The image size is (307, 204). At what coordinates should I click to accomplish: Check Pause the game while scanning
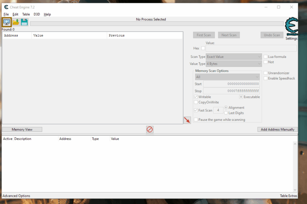pos(196,120)
